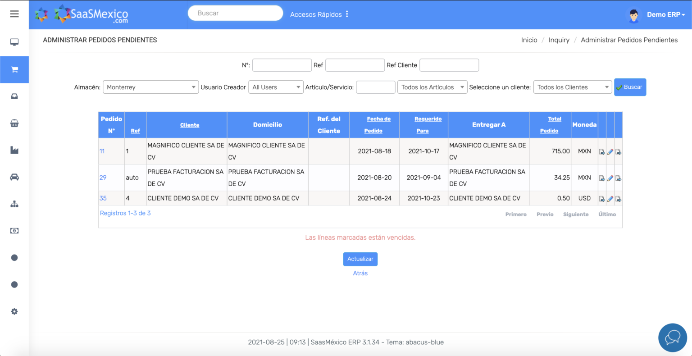The height and width of the screenshot is (356, 692).
Task: Open the Almacén dropdown showing Monterrey
Action: click(150, 87)
